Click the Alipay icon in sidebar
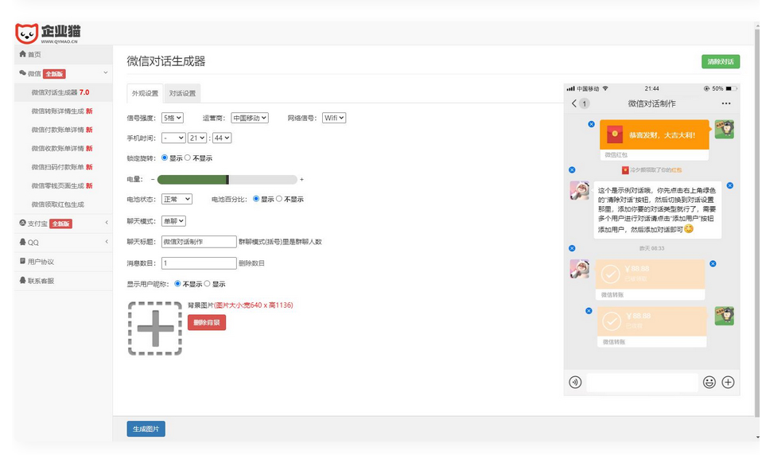 (x=22, y=223)
